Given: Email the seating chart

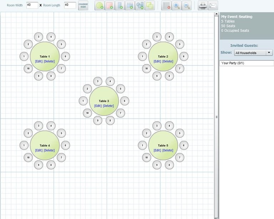Looking at the screenshot, I should point(213,6).
